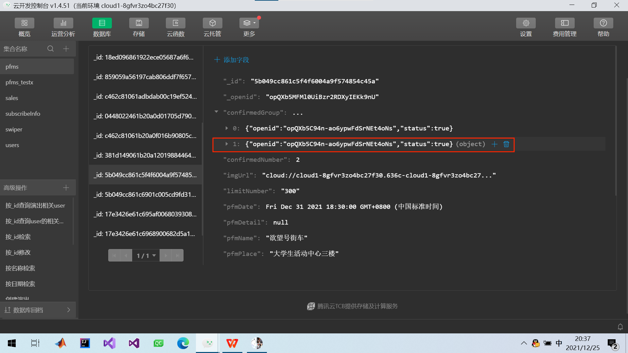Select the subscribeInfo collection
Screen dimensions: 628x353
coord(37,114)
